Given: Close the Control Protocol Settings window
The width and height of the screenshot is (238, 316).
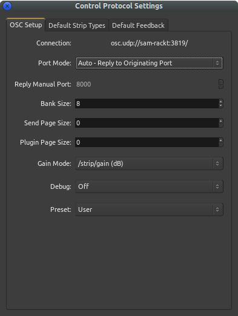Looking at the screenshot, I should tap(7, 6).
